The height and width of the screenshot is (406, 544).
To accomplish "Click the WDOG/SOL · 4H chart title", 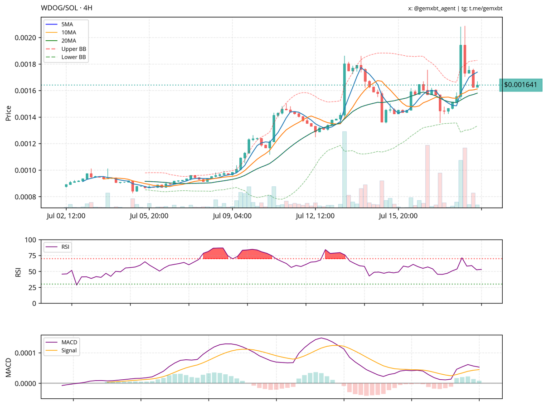I will pyautogui.click(x=67, y=8).
